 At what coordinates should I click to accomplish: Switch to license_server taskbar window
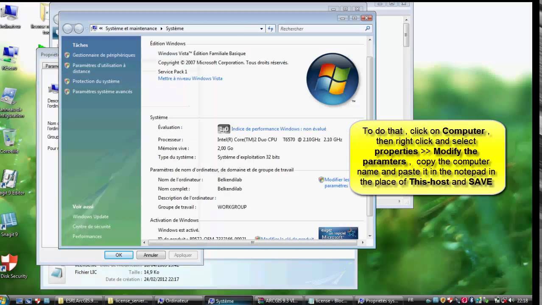pyautogui.click(x=129, y=301)
